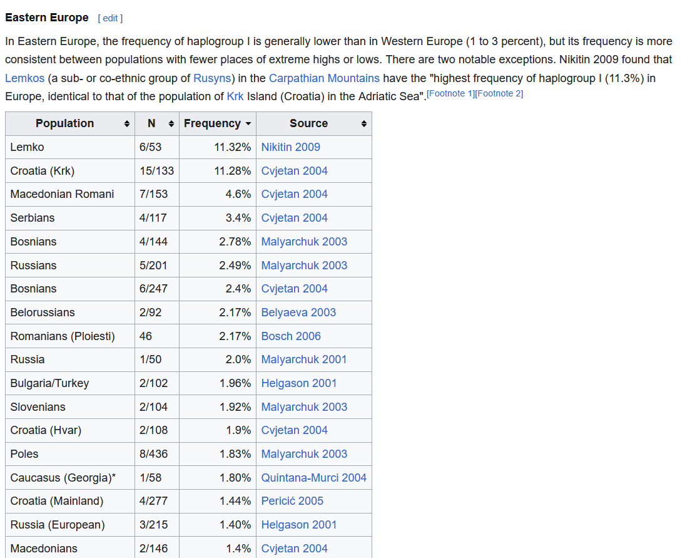Click the 1.44% frequency cell

(218, 501)
